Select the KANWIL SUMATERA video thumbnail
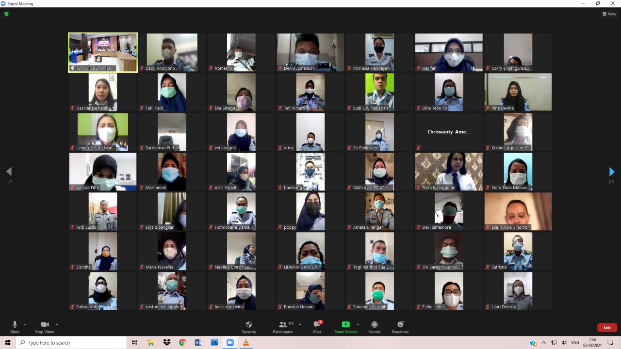This screenshot has width=621, height=349. click(x=103, y=52)
